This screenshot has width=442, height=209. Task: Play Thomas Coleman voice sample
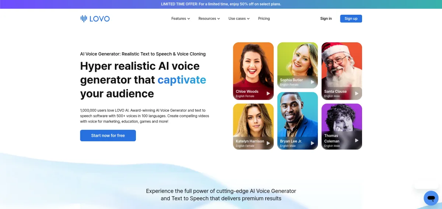[357, 140]
